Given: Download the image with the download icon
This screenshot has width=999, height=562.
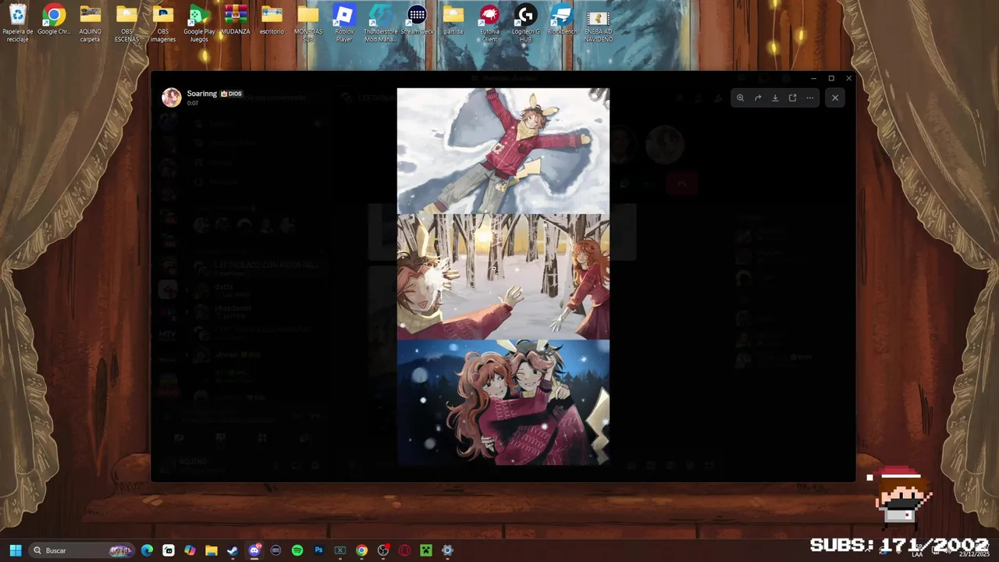Looking at the screenshot, I should pos(775,98).
